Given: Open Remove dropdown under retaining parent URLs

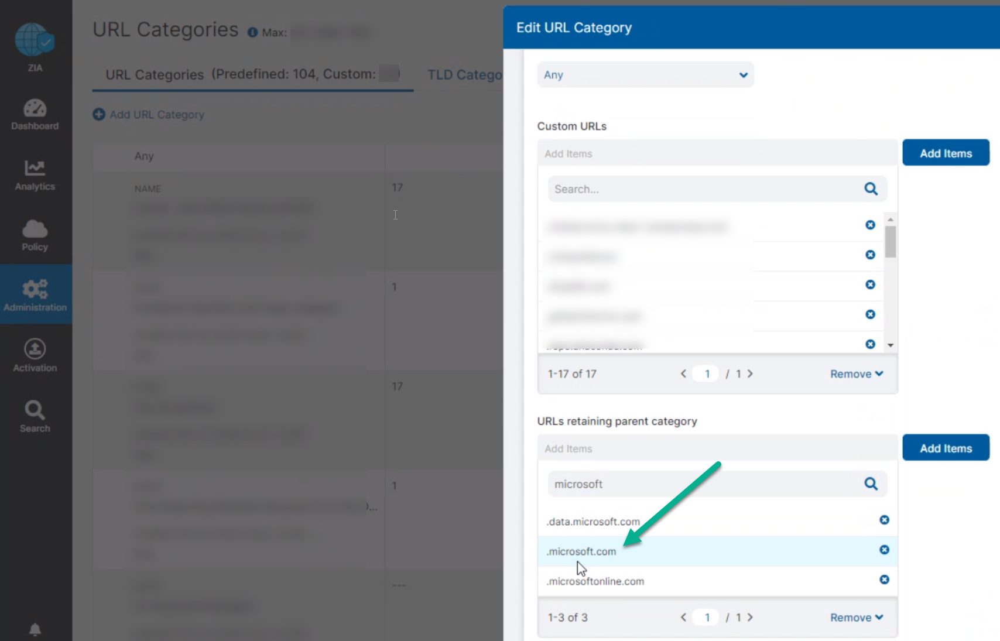Looking at the screenshot, I should point(857,617).
